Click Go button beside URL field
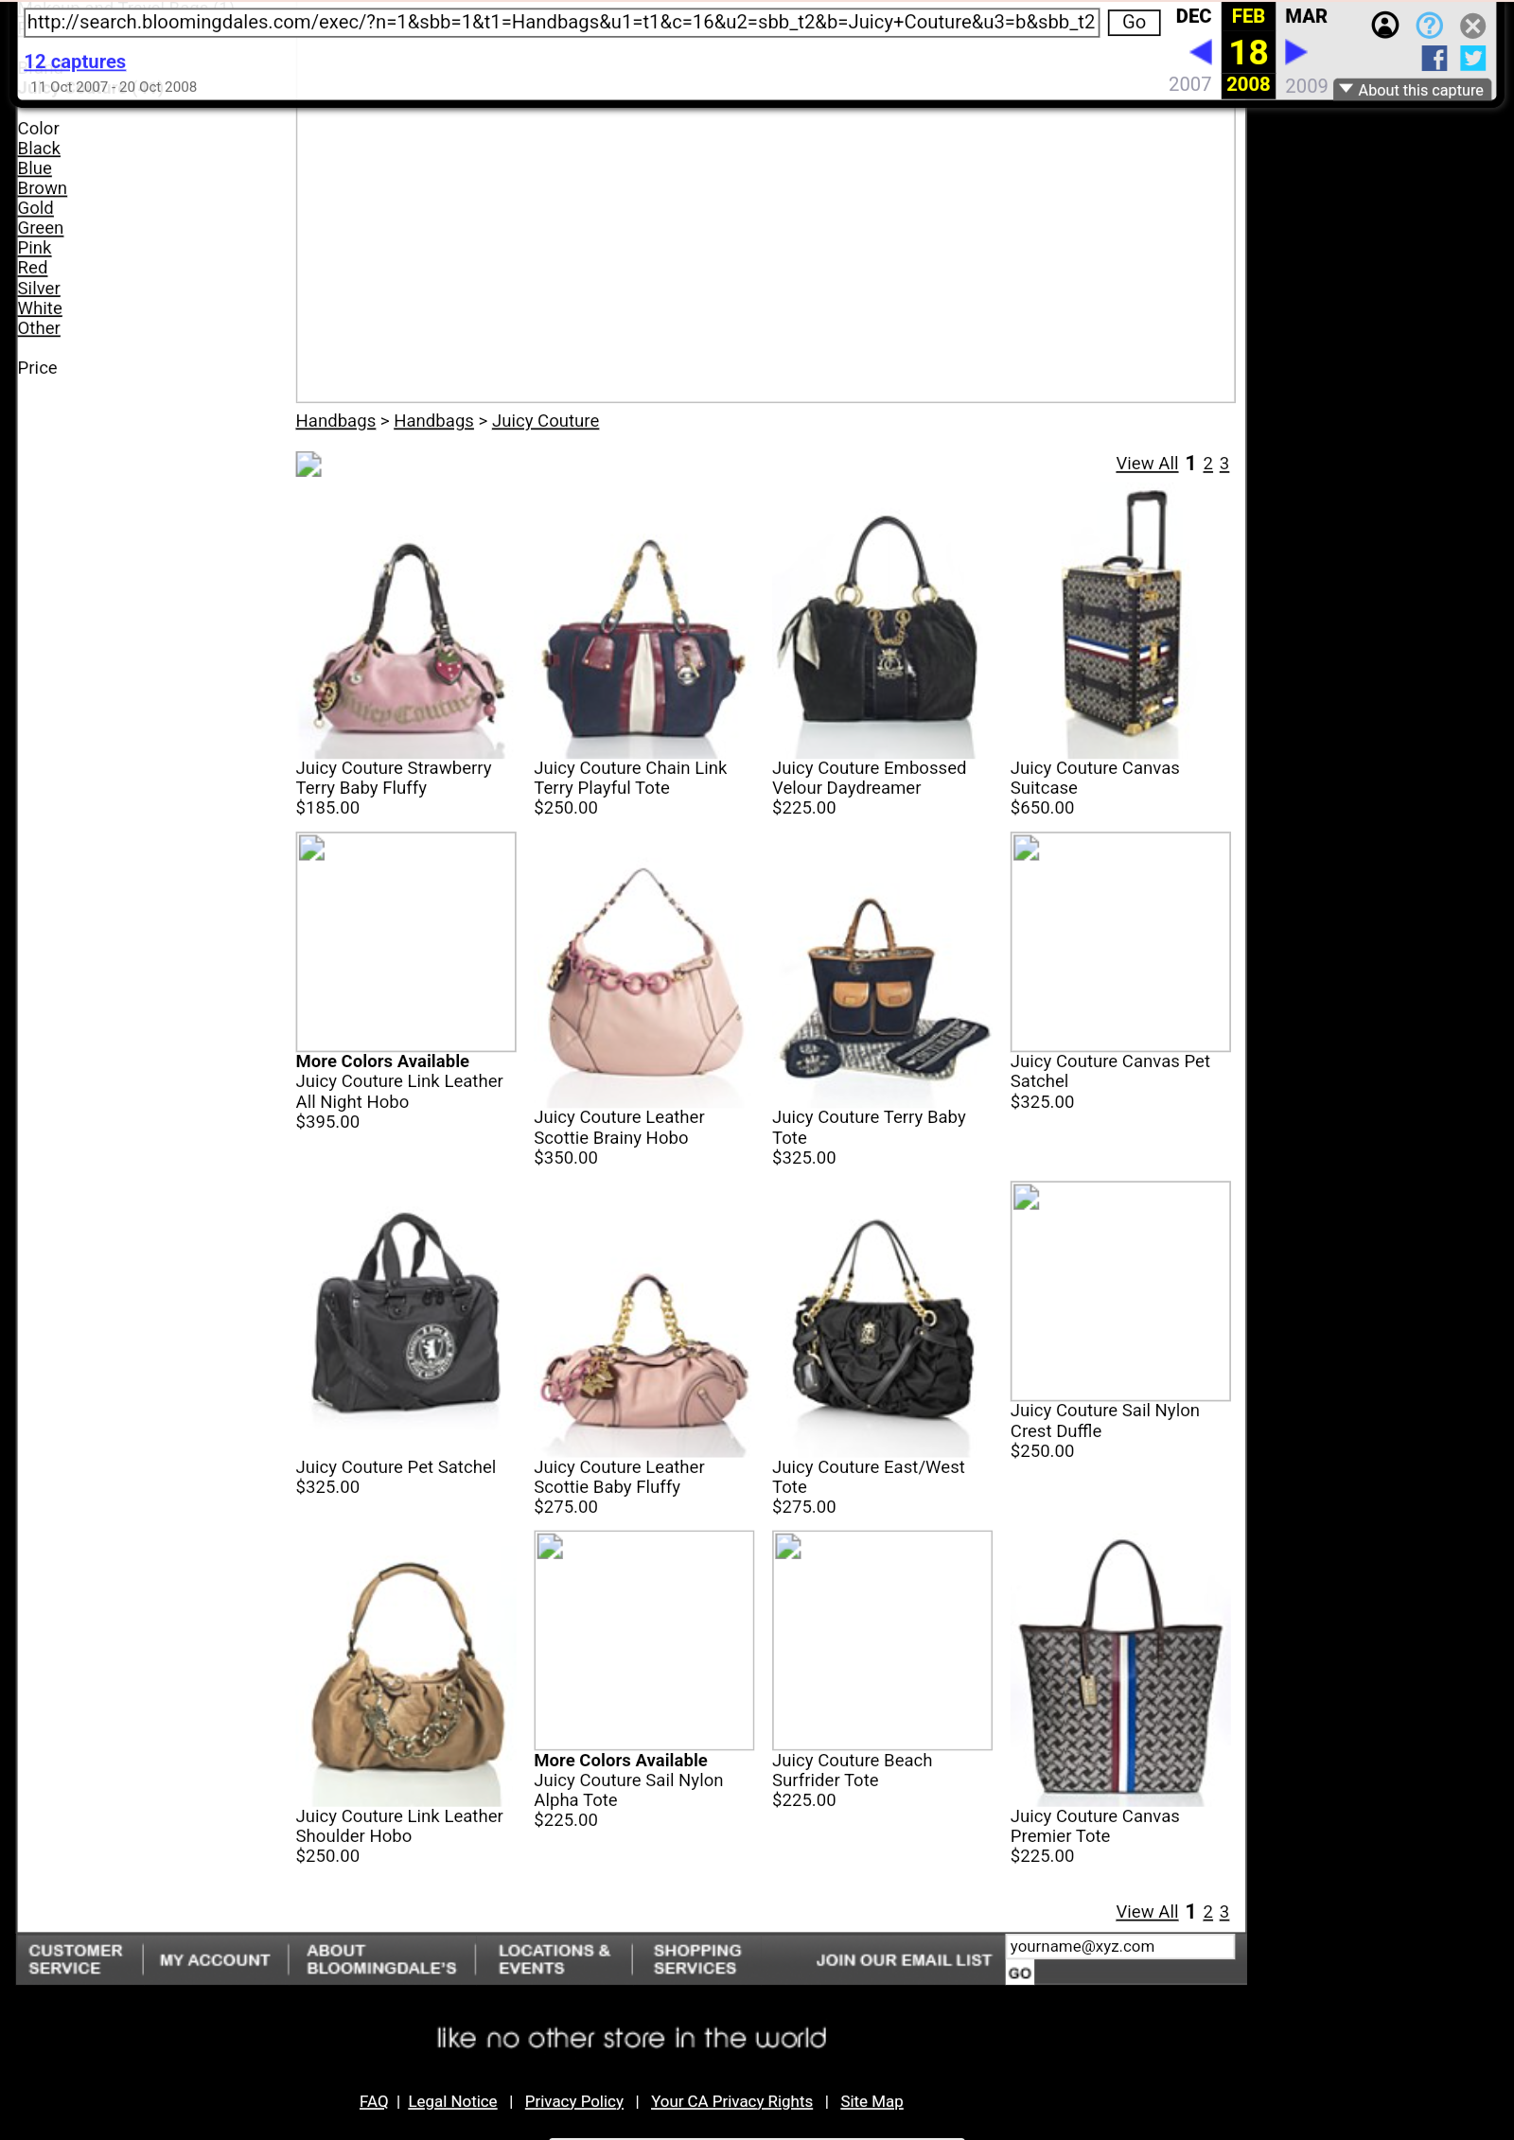The image size is (1514, 2140). click(1134, 23)
